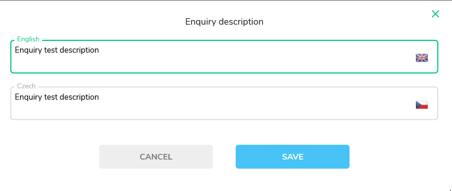Click the grey Czech field label
Screen dimensions: 452x191
coord(27,86)
